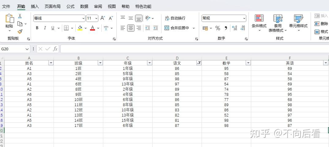This screenshot has width=329, height=147.
Task: Open the font size 11 dropdown
Action: [96, 18]
